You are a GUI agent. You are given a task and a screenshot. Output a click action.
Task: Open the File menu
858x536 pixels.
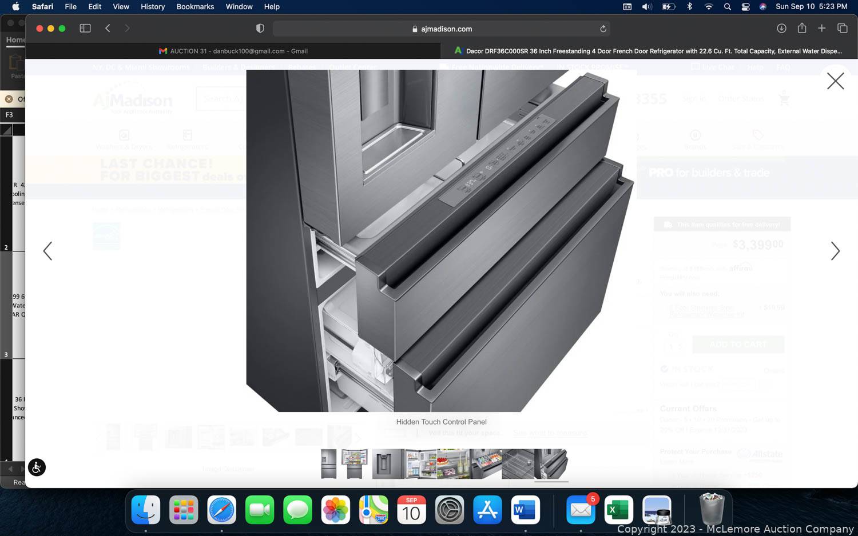click(x=71, y=7)
